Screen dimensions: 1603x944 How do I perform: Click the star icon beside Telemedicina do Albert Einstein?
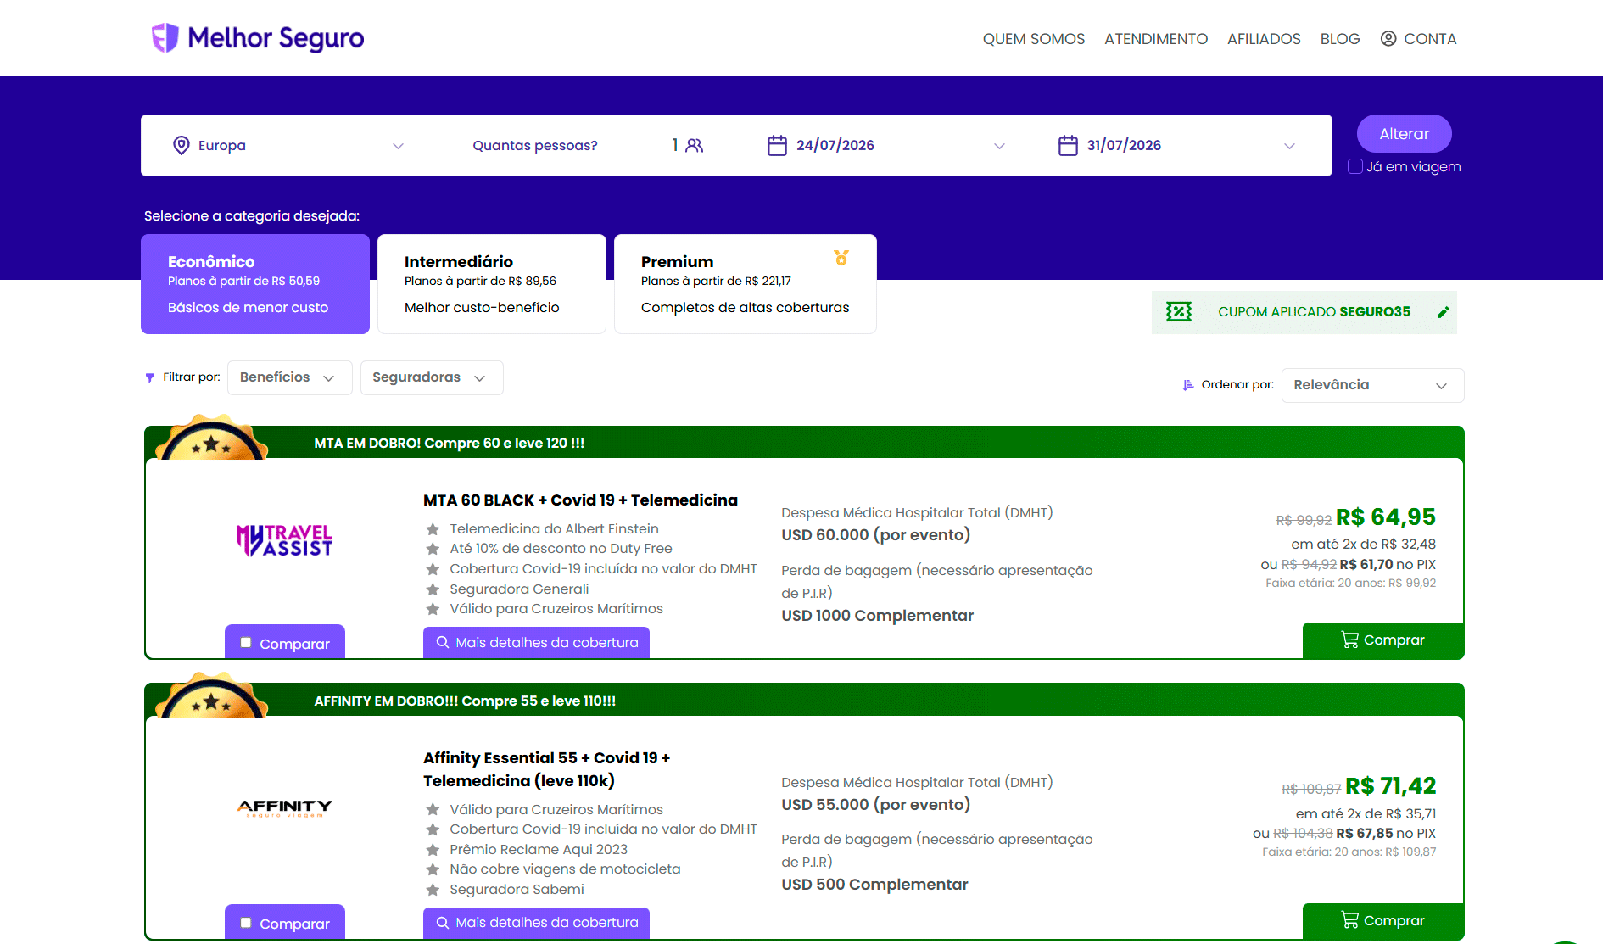[x=433, y=529]
